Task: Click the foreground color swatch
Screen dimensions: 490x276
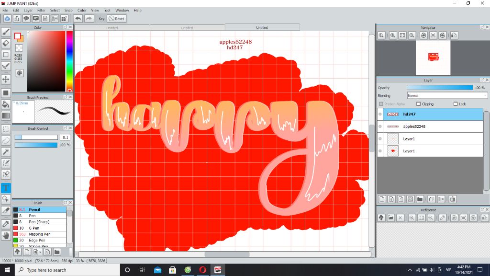Action: [x=18, y=36]
